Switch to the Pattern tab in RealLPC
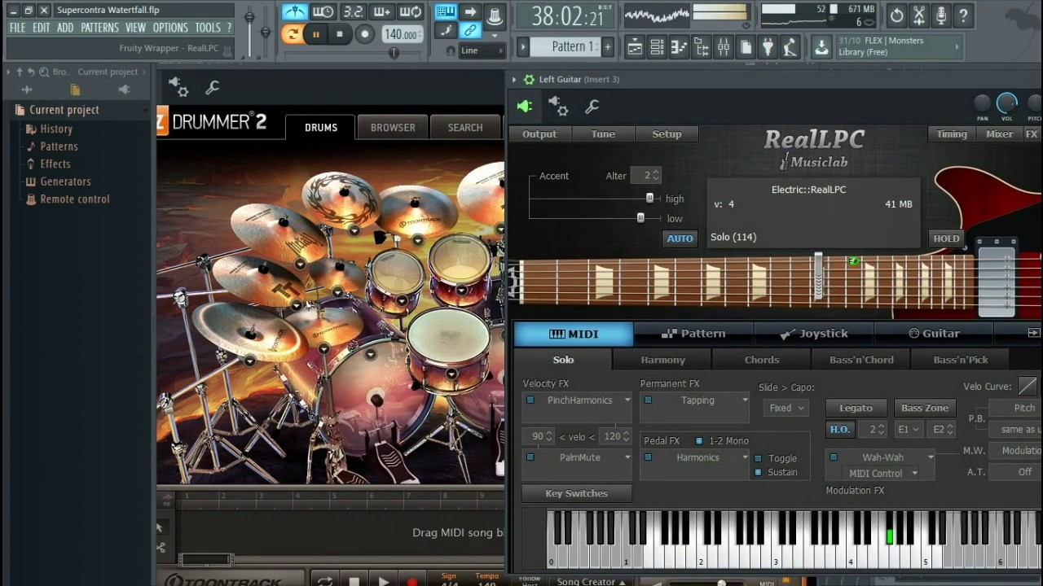 (x=693, y=334)
